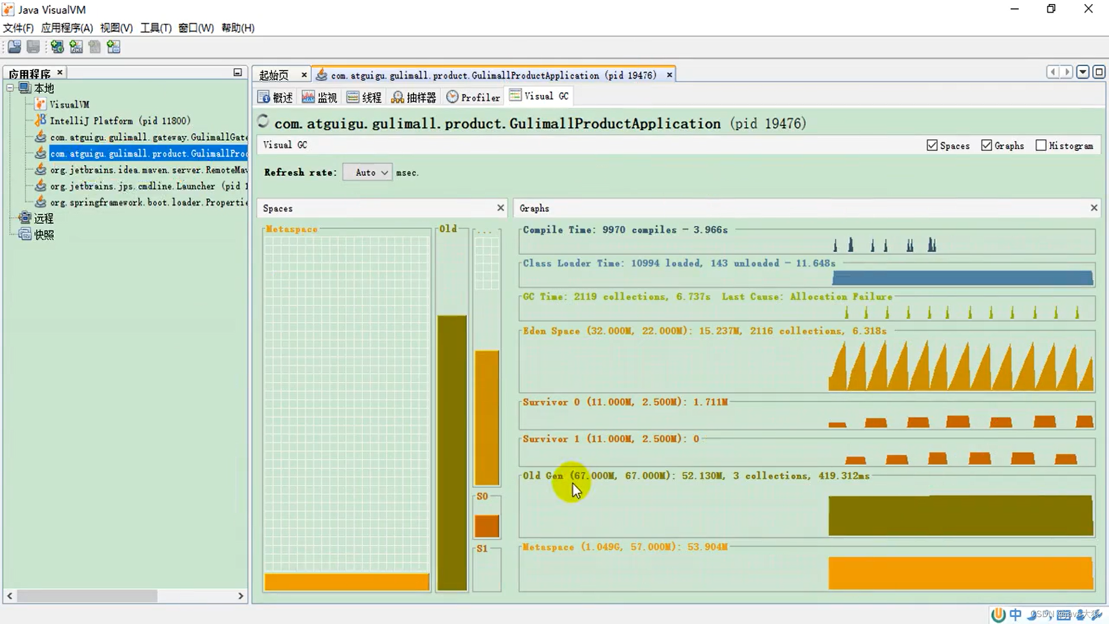
Task: Switch to the 起始页 start page tab
Action: (274, 75)
